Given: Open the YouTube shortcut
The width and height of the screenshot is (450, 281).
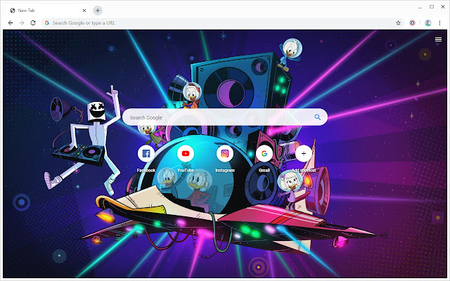Looking at the screenshot, I should pos(186,154).
